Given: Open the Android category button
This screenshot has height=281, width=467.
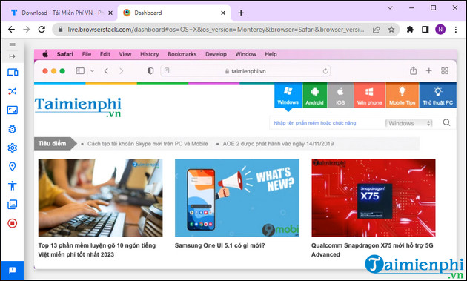Looking at the screenshot, I should coord(314,95).
